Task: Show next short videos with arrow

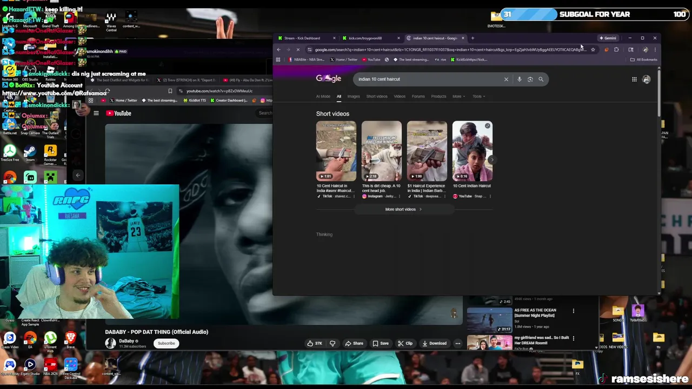Action: click(x=491, y=160)
